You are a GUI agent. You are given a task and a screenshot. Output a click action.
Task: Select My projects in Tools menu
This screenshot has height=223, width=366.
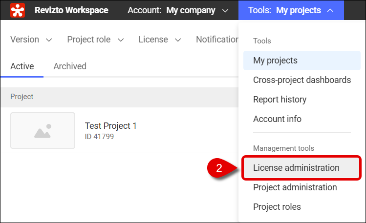[302, 61]
